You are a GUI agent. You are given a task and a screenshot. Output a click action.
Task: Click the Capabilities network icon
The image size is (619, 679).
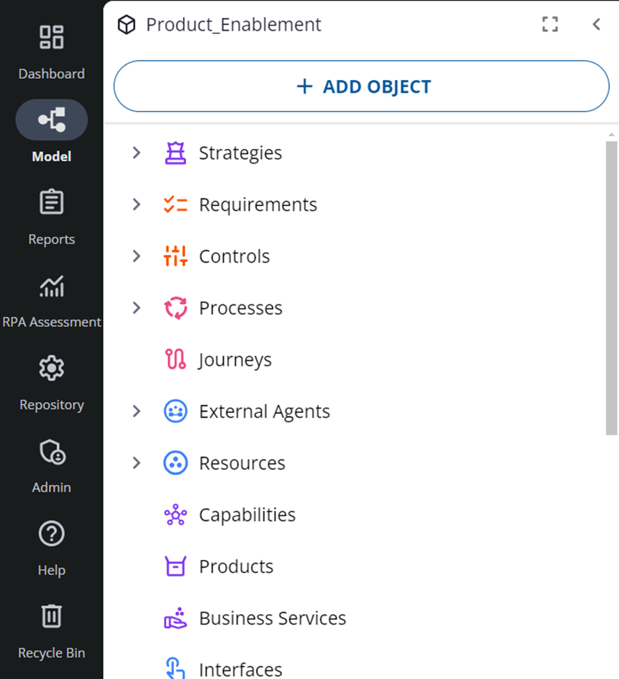click(x=175, y=515)
